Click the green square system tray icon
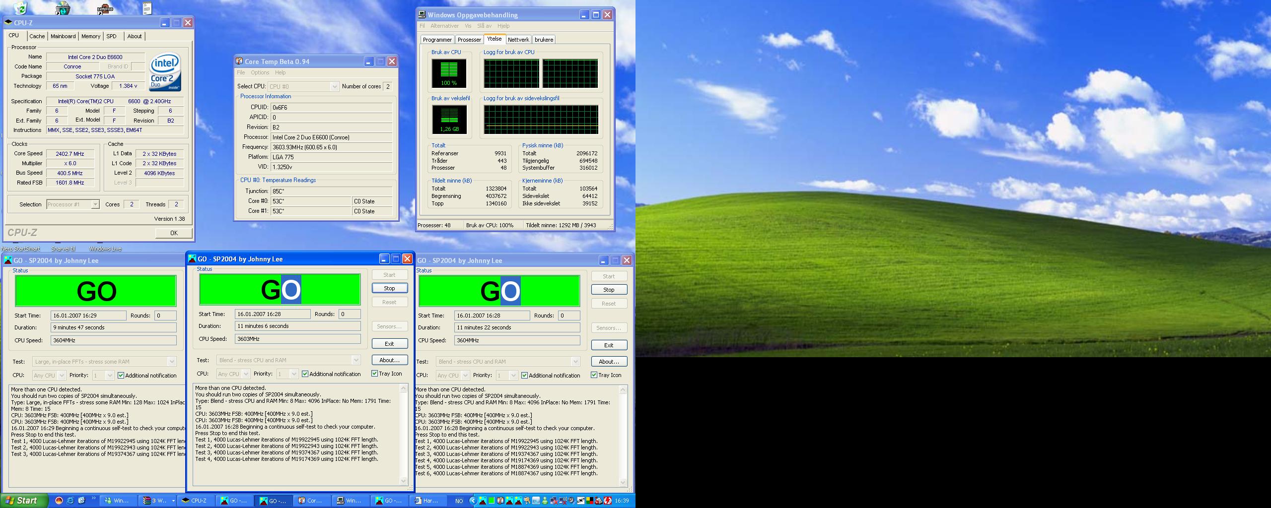Image resolution: width=1271 pixels, height=508 pixels. pyautogui.click(x=491, y=501)
